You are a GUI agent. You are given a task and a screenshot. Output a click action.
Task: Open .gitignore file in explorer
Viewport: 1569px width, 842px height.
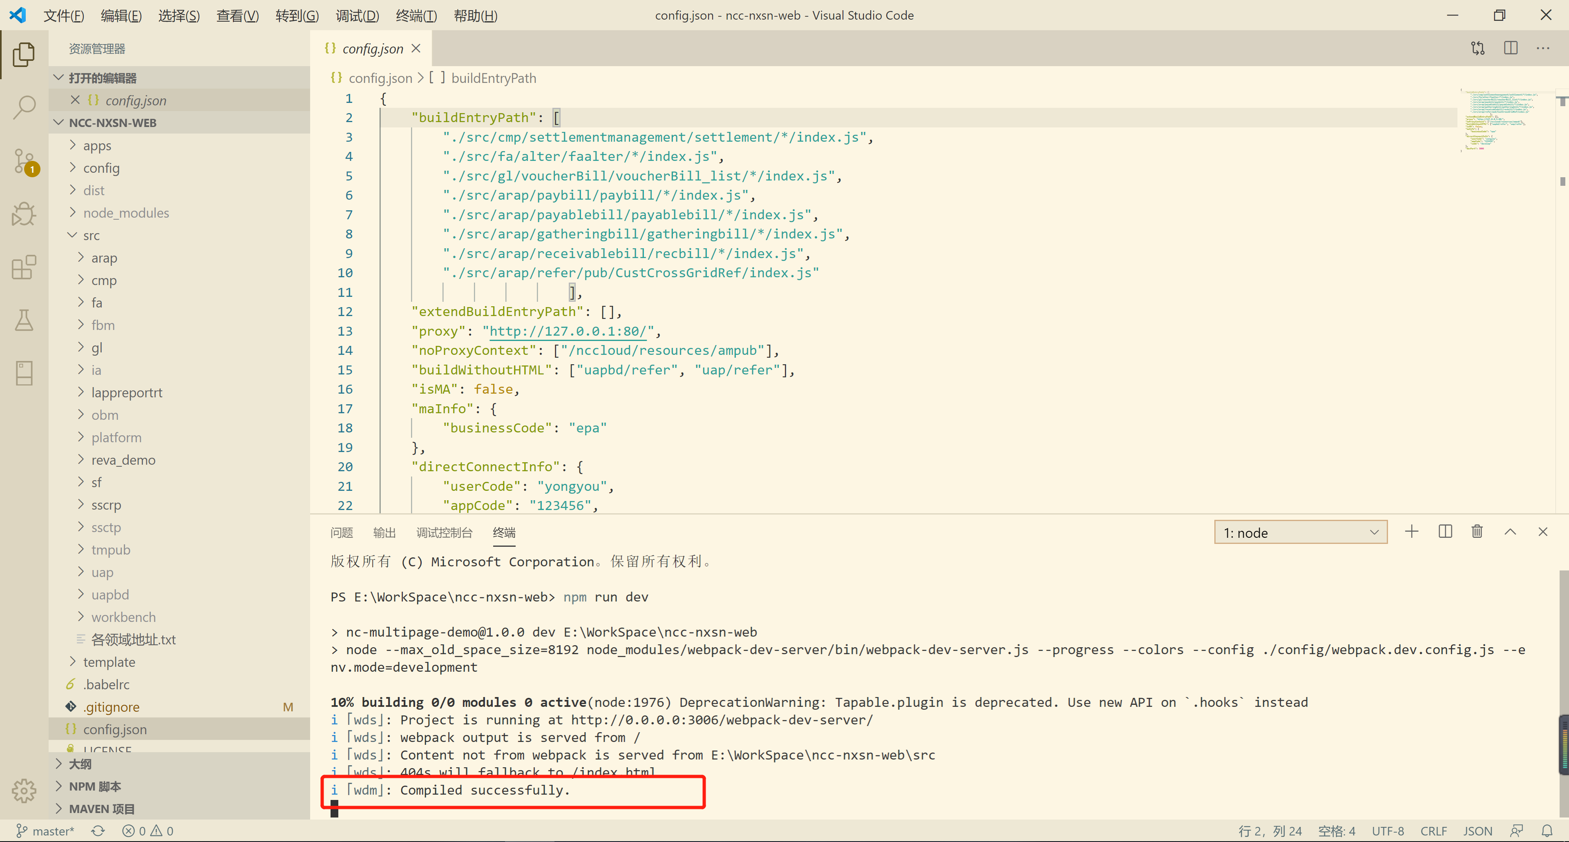(x=112, y=707)
